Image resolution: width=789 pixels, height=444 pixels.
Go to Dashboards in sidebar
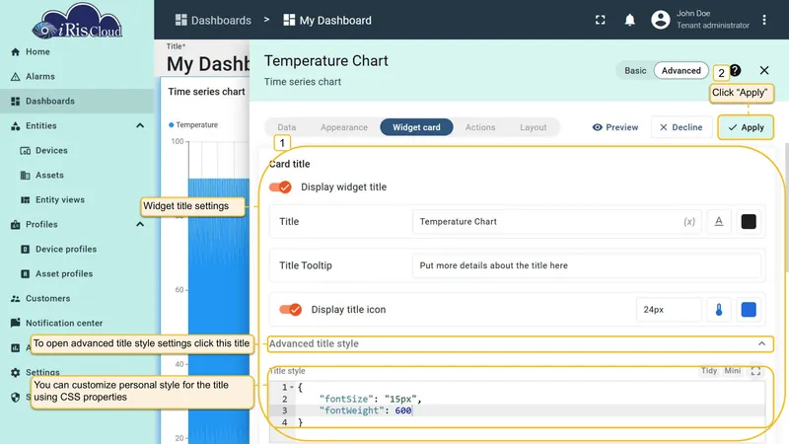[77, 102]
